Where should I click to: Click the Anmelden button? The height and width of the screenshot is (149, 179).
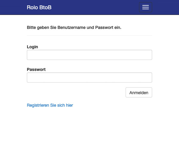[x=139, y=92]
